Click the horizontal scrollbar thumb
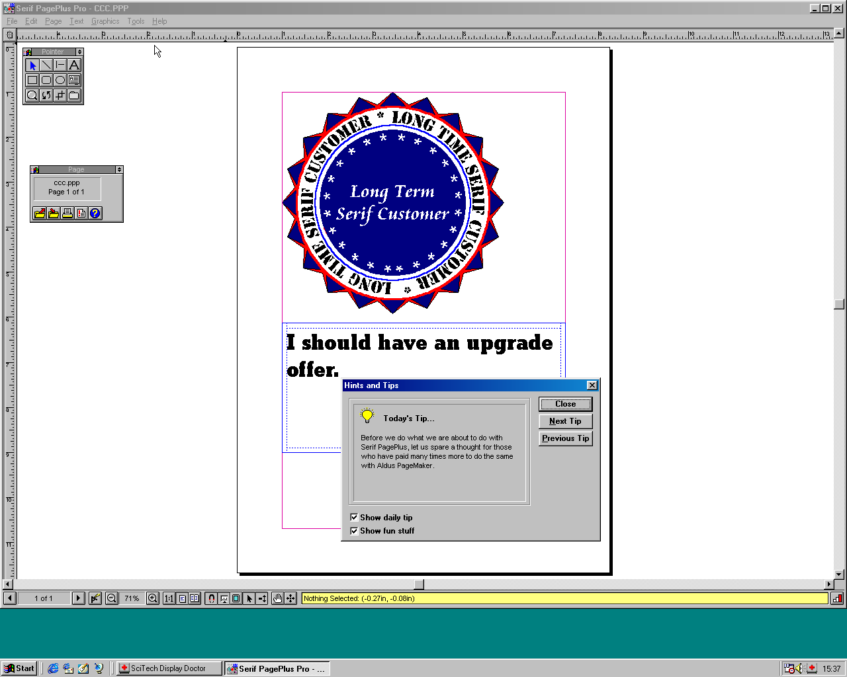The image size is (847, 677). 419,584
